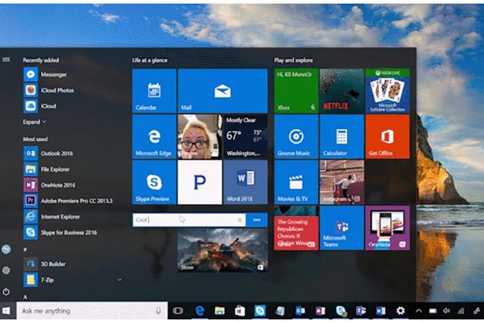Viewport: 484px width, 323px height.
Task: Click the # letter header in app list
Action: 25,249
